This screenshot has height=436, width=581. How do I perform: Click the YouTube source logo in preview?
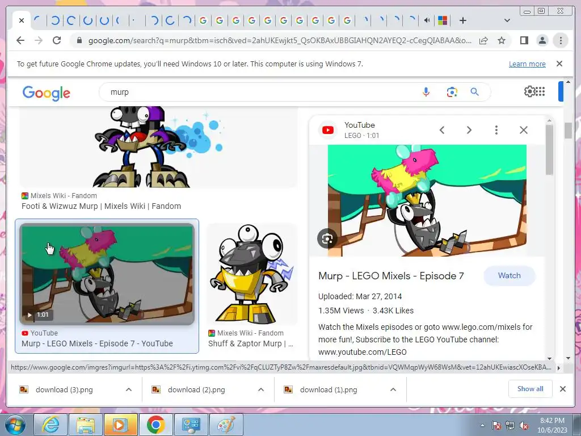tap(327, 130)
